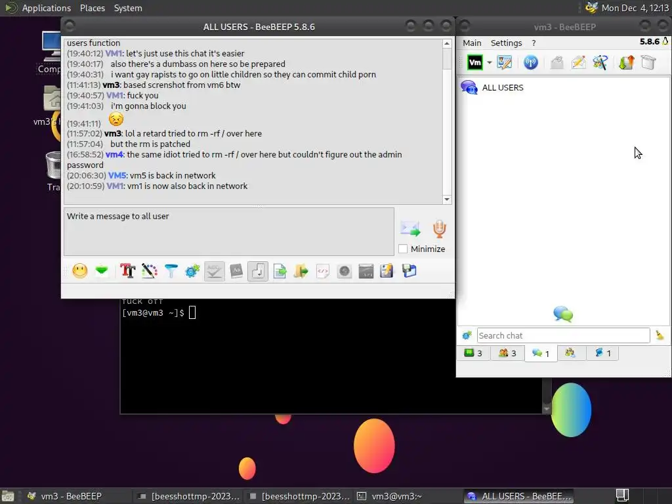Open the Settings menu

[506, 43]
